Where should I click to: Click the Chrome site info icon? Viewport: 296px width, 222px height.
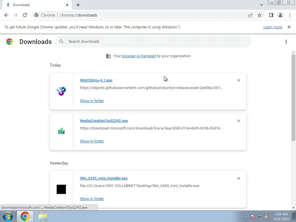(36, 15)
